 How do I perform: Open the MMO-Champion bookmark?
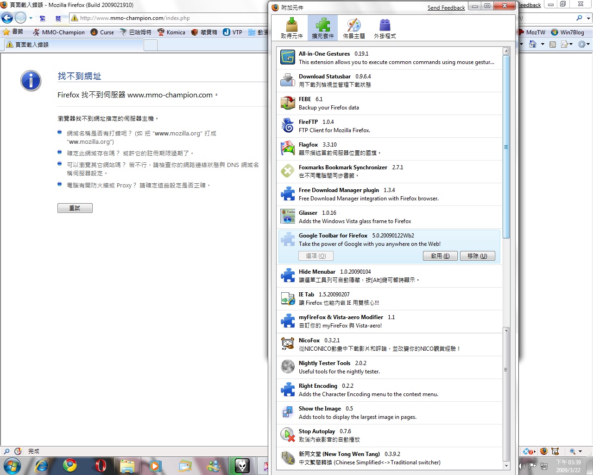(59, 32)
